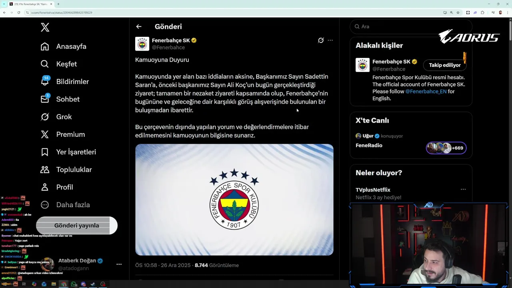Screen dimensions: 512x288
Task: Open Grok from sidebar
Action: (x=56, y=117)
